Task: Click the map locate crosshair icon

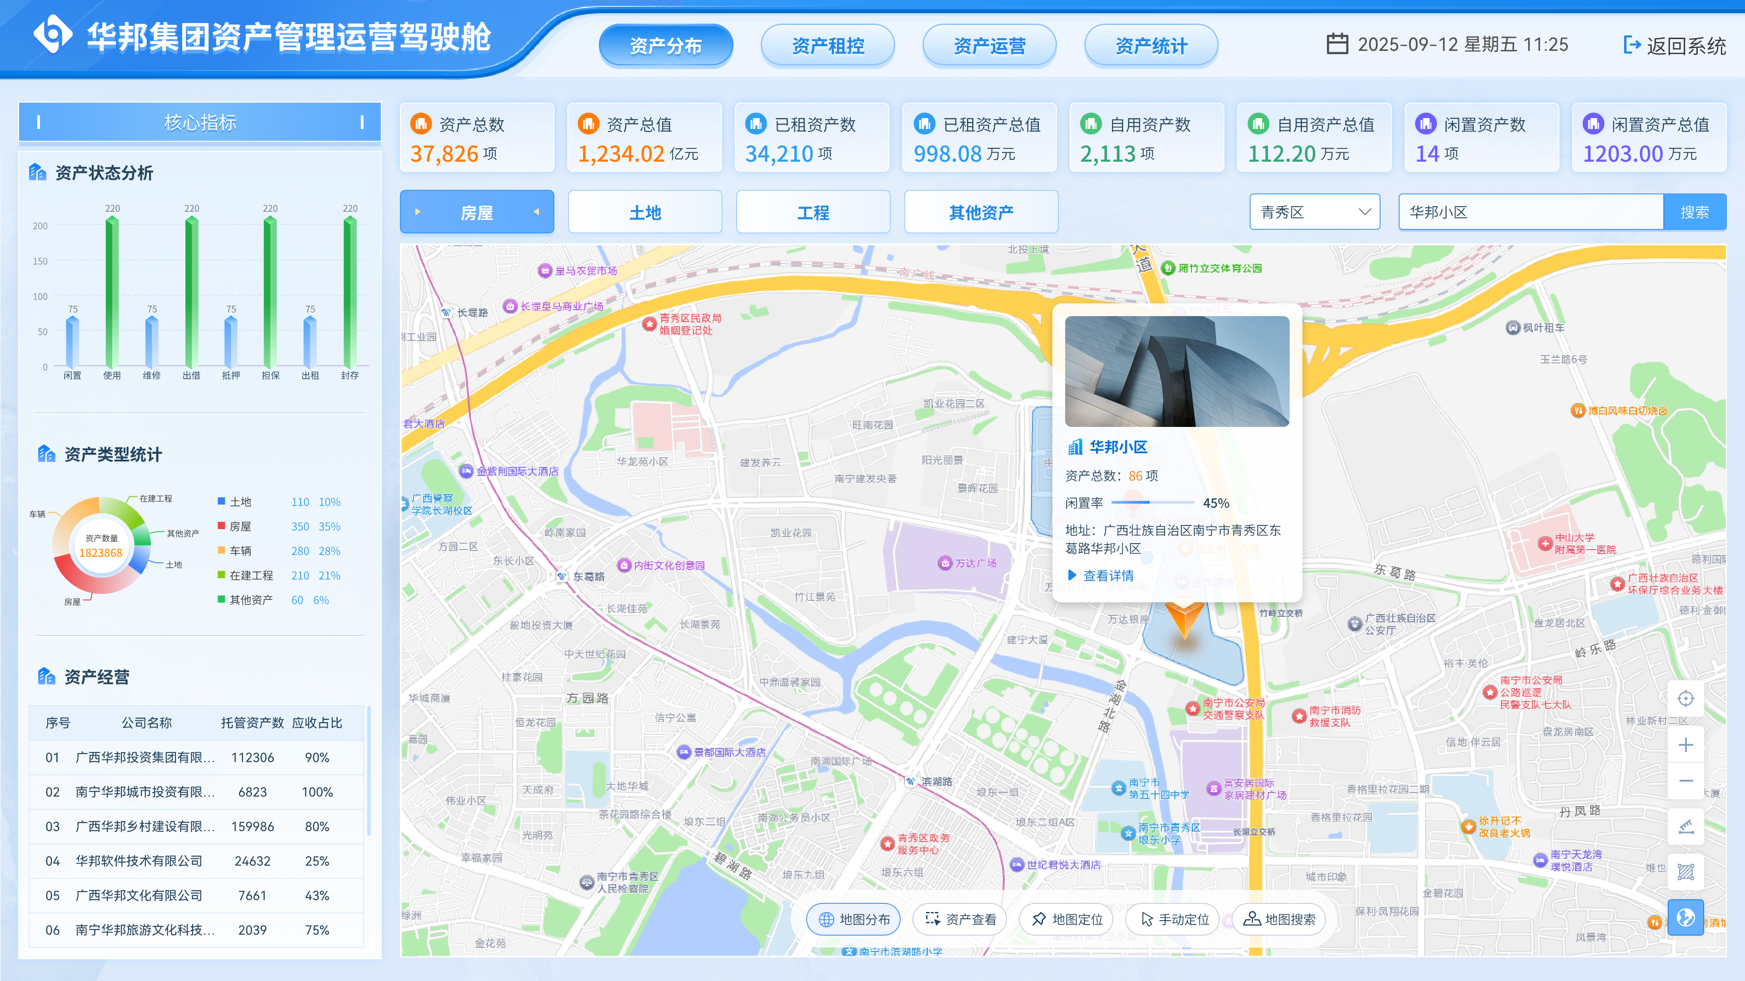Action: pos(1685,699)
